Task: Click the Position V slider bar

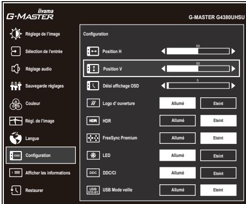Action: (x=198, y=69)
